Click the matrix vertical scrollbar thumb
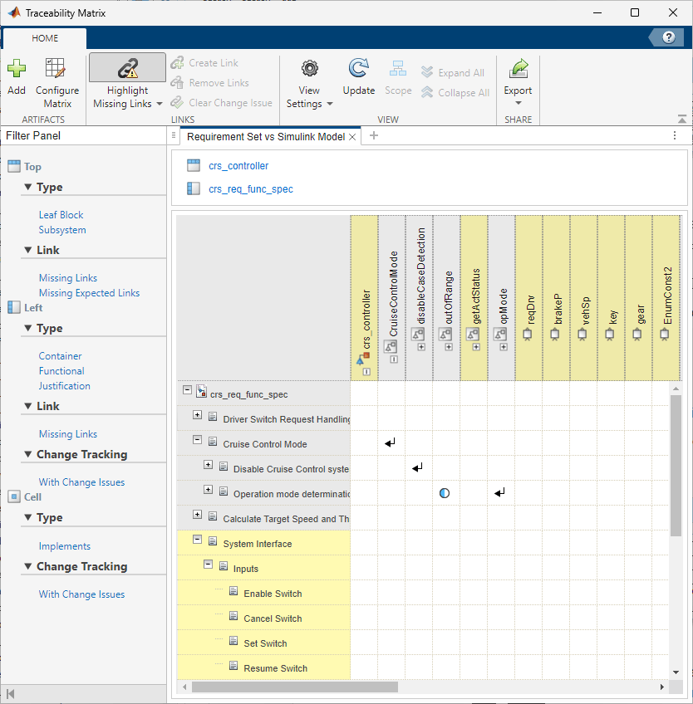The width and height of the screenshot is (693, 704). [676, 465]
